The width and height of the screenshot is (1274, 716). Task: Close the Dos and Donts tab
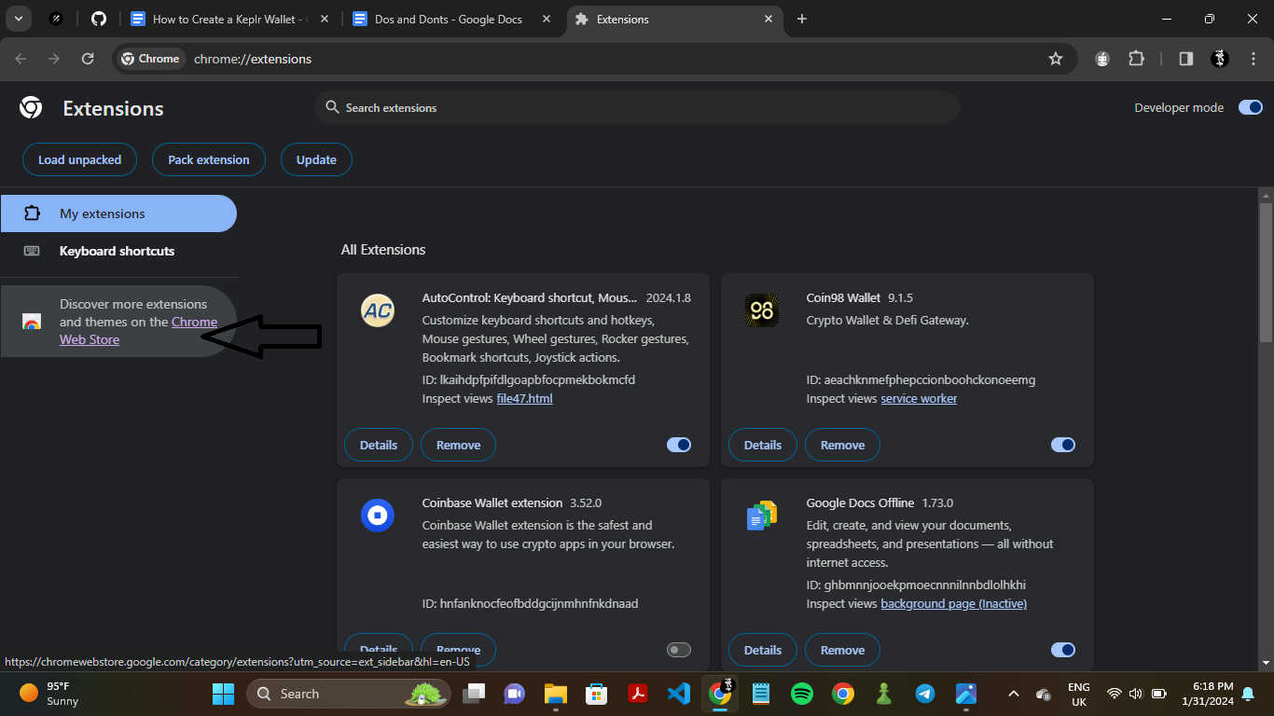click(547, 19)
